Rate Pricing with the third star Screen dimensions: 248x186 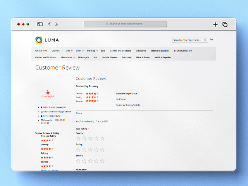(90, 150)
